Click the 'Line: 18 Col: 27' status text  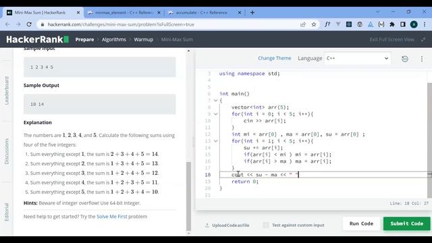pyautogui.click(x=409, y=203)
